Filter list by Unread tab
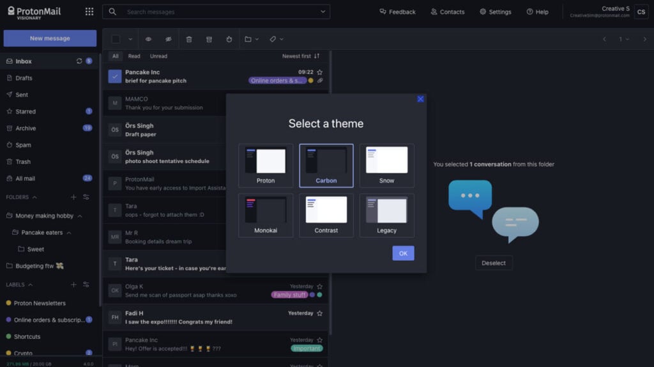654x367 pixels. coord(158,56)
